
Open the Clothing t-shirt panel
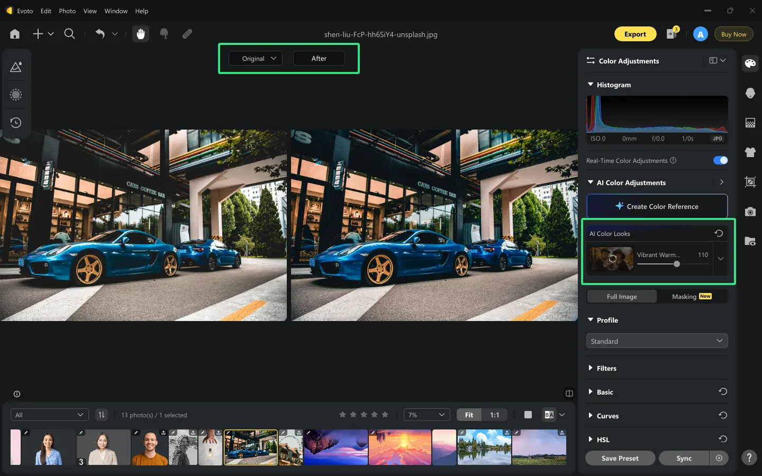pos(750,152)
